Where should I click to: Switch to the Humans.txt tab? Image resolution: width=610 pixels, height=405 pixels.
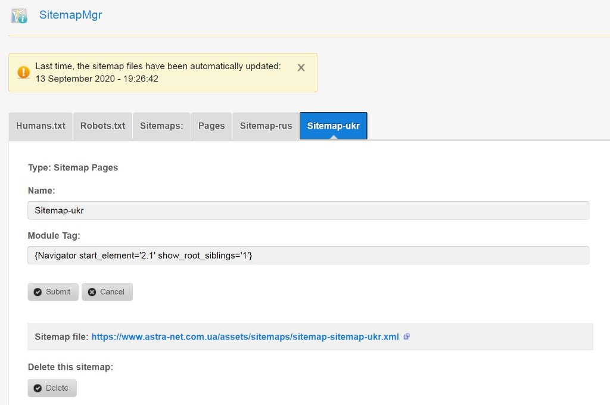click(41, 126)
